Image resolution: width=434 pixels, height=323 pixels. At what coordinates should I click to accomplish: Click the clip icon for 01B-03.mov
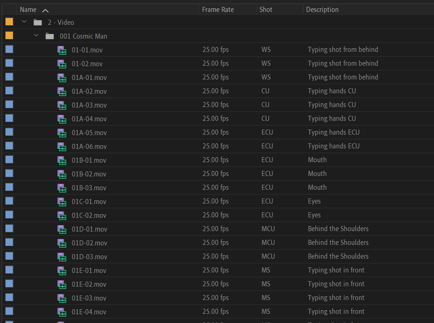[x=62, y=188]
